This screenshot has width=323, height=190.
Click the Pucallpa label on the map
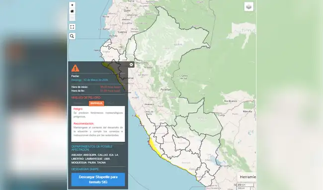(165, 90)
